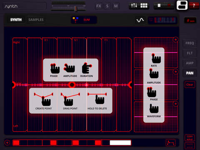Toggle the second red step in sequencer
This screenshot has height=150, width=200.
coord(53,142)
